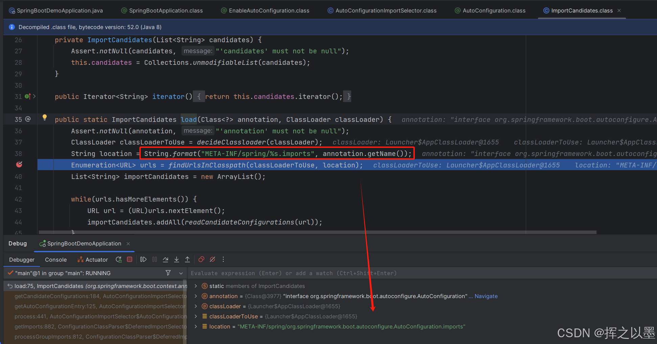
Task: Click the frames list vertical scrollbar
Action: (x=185, y=312)
